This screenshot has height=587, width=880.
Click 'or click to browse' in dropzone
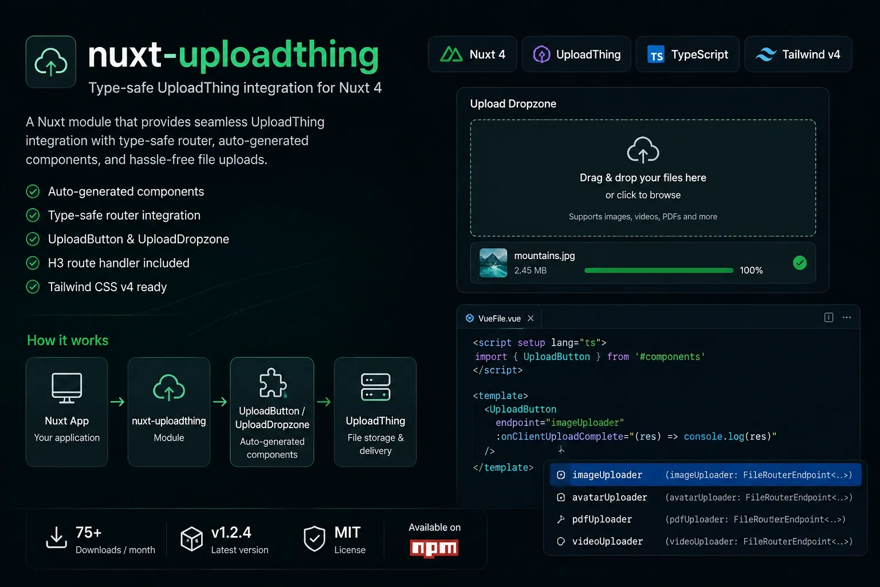pyautogui.click(x=643, y=195)
